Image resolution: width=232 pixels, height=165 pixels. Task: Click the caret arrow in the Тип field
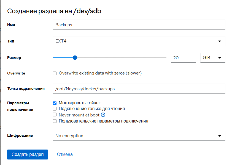tap(220, 41)
